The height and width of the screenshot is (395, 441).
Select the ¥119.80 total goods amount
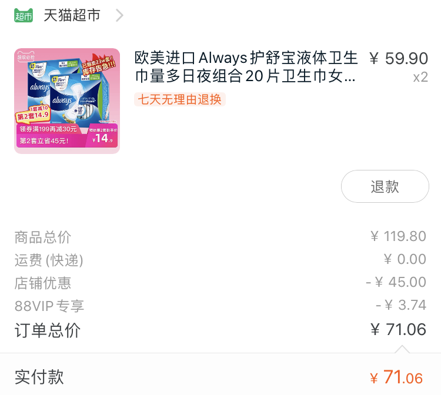click(x=398, y=236)
